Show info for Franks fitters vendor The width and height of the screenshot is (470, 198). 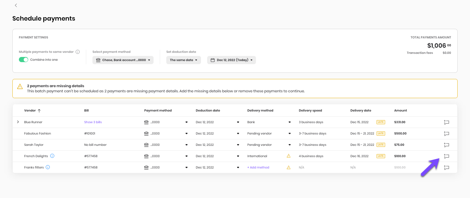click(x=48, y=167)
